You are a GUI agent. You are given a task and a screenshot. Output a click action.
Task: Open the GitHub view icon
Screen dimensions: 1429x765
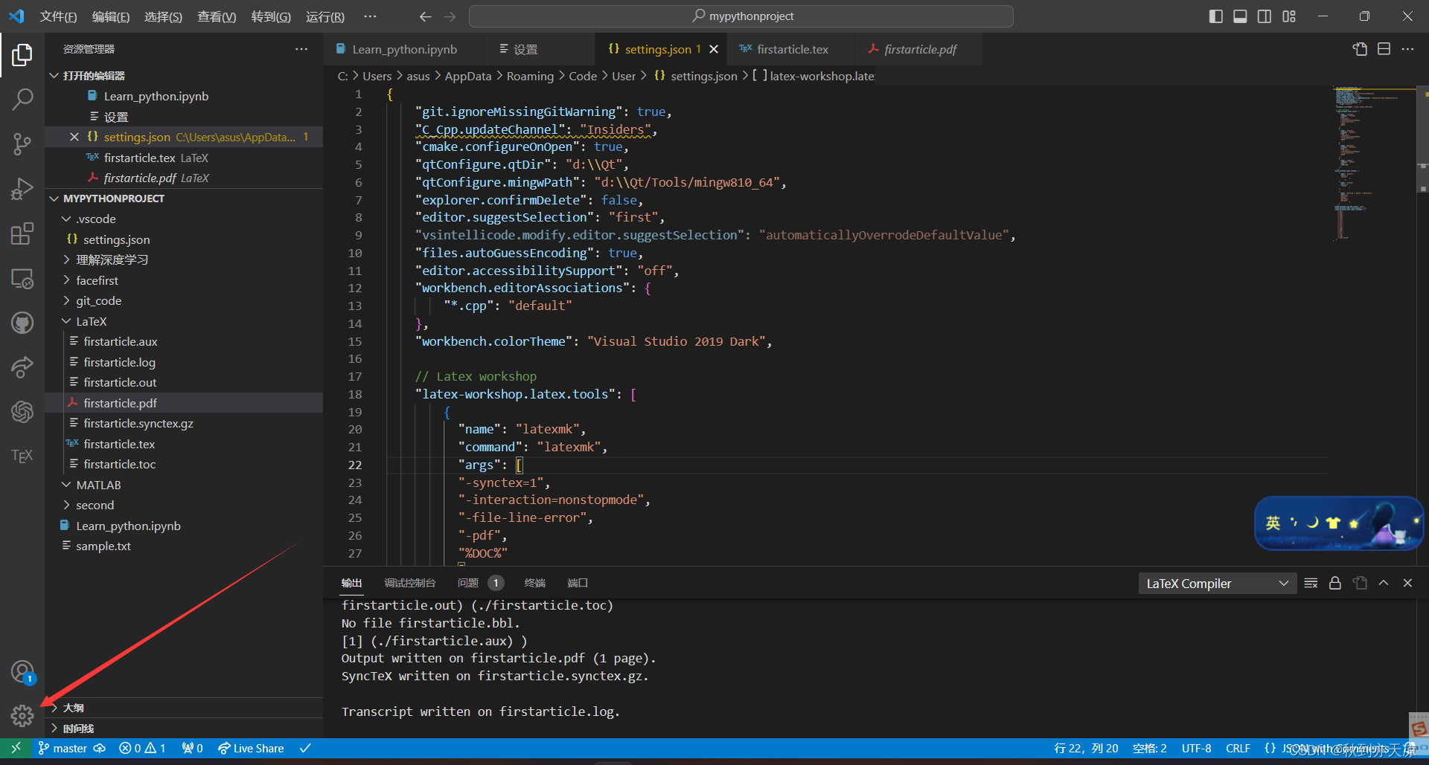pyautogui.click(x=22, y=323)
